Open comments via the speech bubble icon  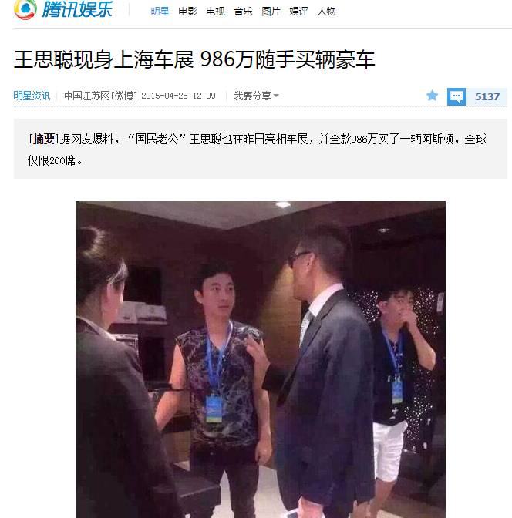click(x=456, y=96)
